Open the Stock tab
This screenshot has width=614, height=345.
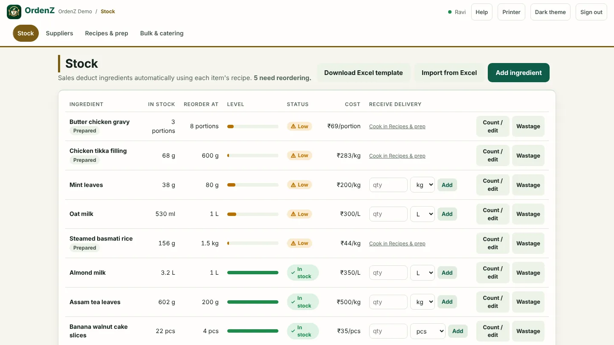click(x=26, y=33)
